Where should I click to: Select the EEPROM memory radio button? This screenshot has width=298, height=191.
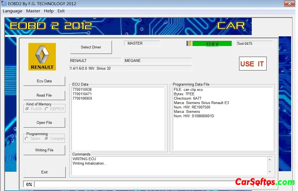pos(47,109)
